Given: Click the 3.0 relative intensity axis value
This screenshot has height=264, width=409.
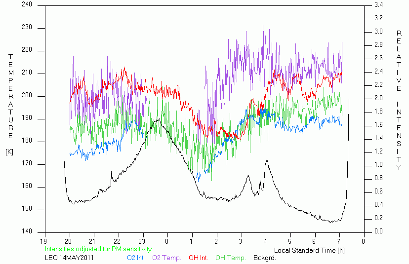Looking at the screenshot, I should 378,31.
